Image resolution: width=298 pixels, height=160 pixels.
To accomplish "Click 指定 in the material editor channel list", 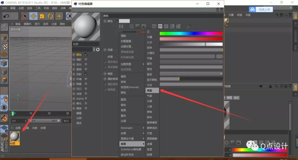I will (79, 123).
